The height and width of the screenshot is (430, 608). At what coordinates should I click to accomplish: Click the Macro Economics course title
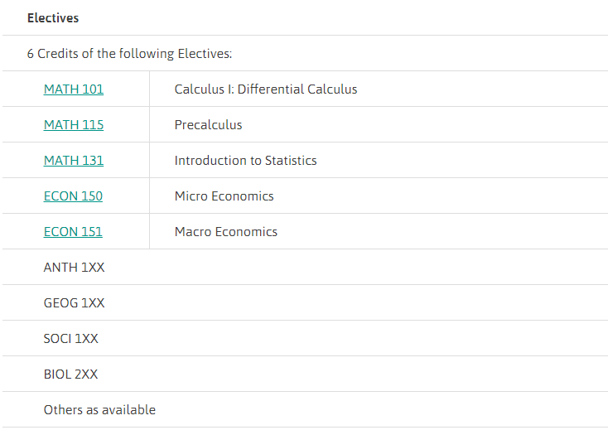click(225, 232)
